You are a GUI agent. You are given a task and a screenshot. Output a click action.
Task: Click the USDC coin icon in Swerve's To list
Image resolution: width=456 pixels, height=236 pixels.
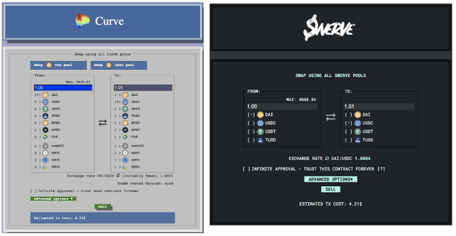[357, 123]
